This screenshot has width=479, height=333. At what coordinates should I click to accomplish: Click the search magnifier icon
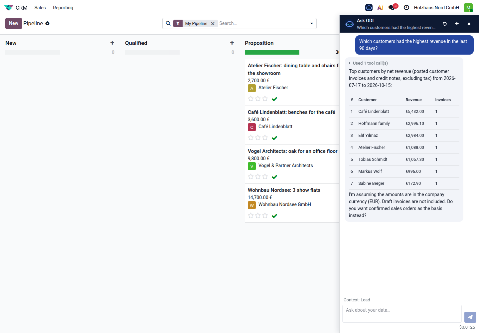tap(168, 23)
